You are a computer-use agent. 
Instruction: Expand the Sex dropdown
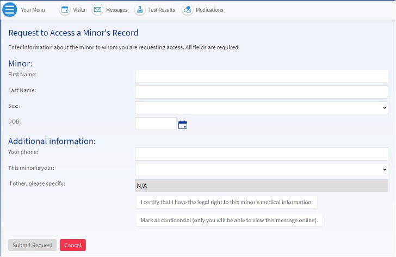click(x=261, y=108)
